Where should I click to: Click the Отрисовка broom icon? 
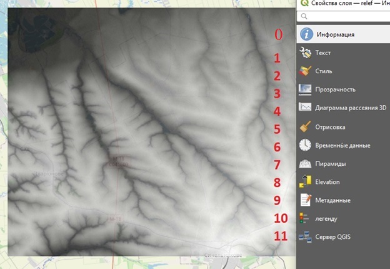[x=305, y=126]
